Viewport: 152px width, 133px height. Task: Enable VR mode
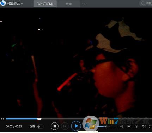pos(122,126)
